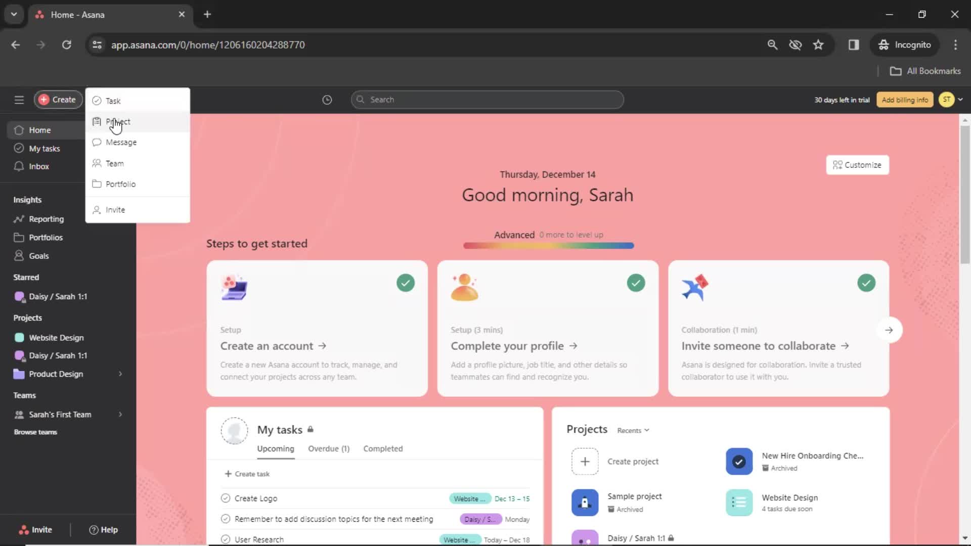Switch to the Overdue (1) tab
The image size is (971, 546).
[x=329, y=449]
